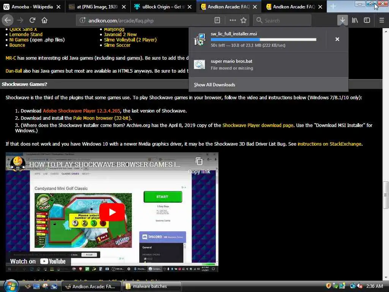The height and width of the screenshot is (292, 389).
Task: Toggle Reader View in address bar
Action: coord(217,21)
